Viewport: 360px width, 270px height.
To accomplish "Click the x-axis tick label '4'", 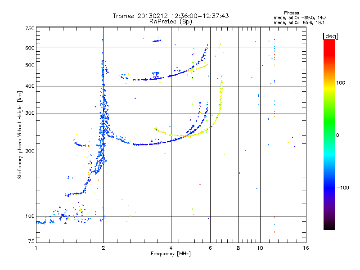I will click(x=171, y=248).
